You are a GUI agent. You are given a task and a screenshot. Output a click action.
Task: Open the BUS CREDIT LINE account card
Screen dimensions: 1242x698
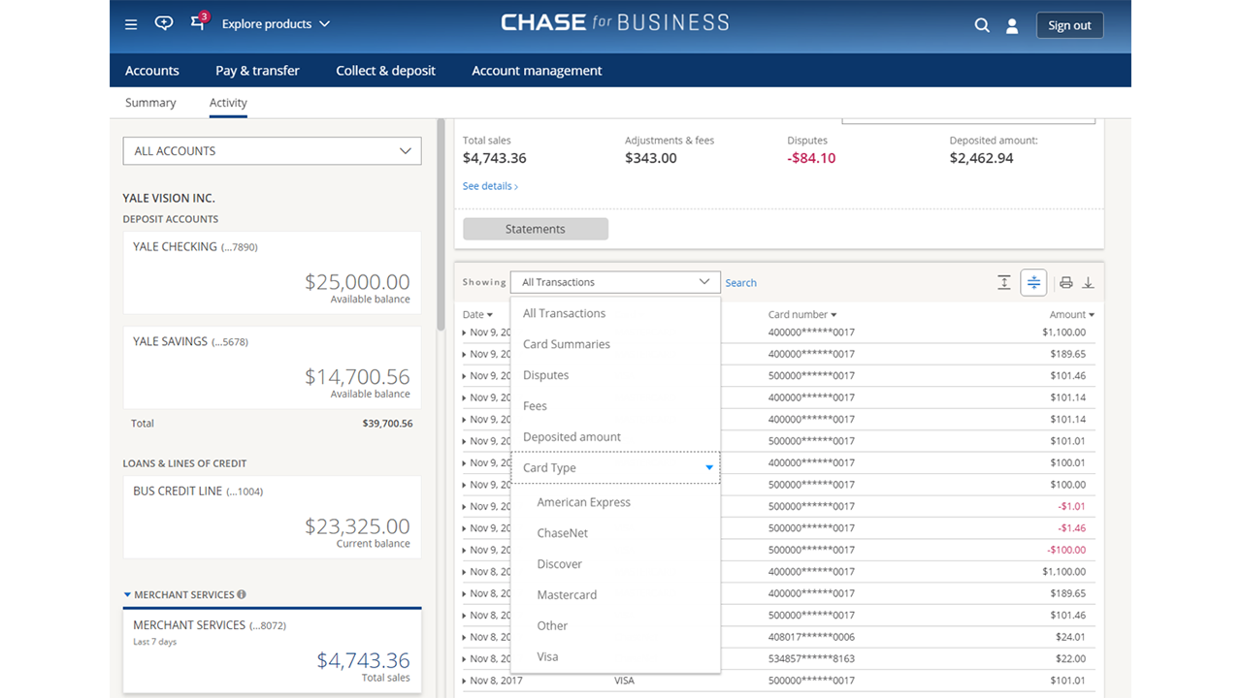tap(272, 517)
